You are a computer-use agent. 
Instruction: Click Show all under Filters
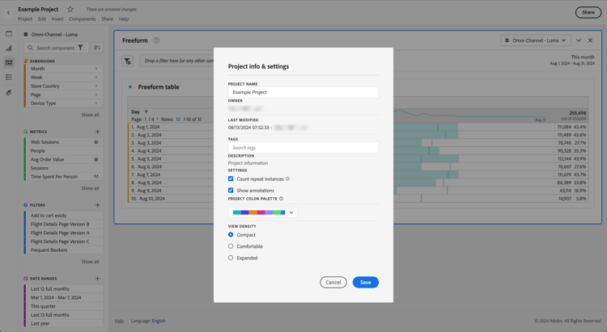click(90, 262)
